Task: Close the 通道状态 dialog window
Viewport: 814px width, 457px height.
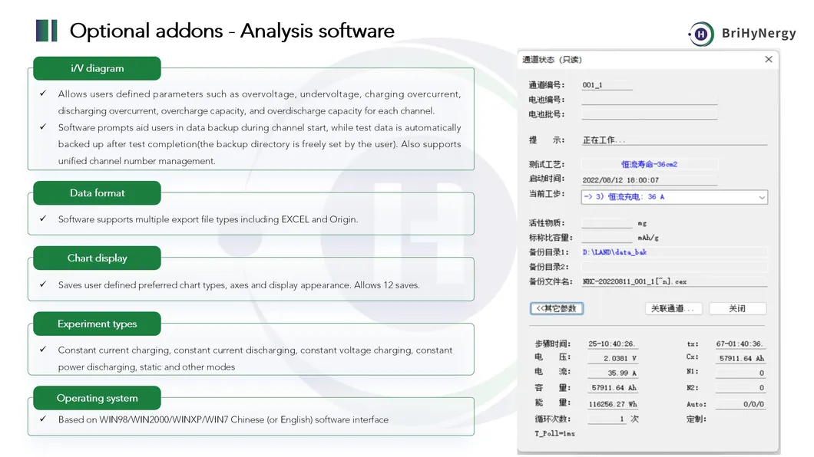Action: click(769, 59)
